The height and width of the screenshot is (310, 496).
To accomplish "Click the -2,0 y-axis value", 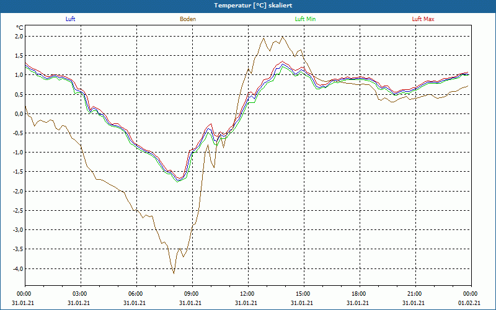I will coord(19,192).
